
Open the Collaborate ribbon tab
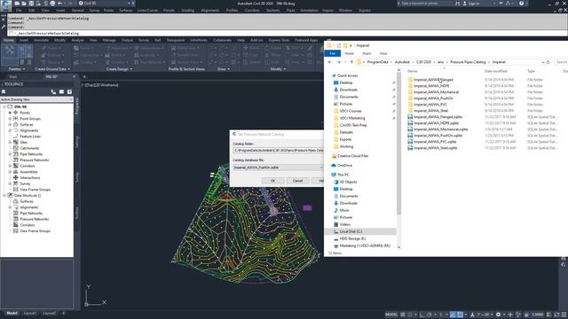(222, 40)
